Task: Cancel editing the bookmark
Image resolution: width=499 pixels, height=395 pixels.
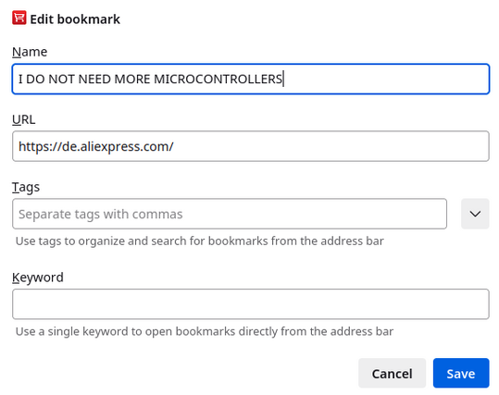Action: point(392,374)
